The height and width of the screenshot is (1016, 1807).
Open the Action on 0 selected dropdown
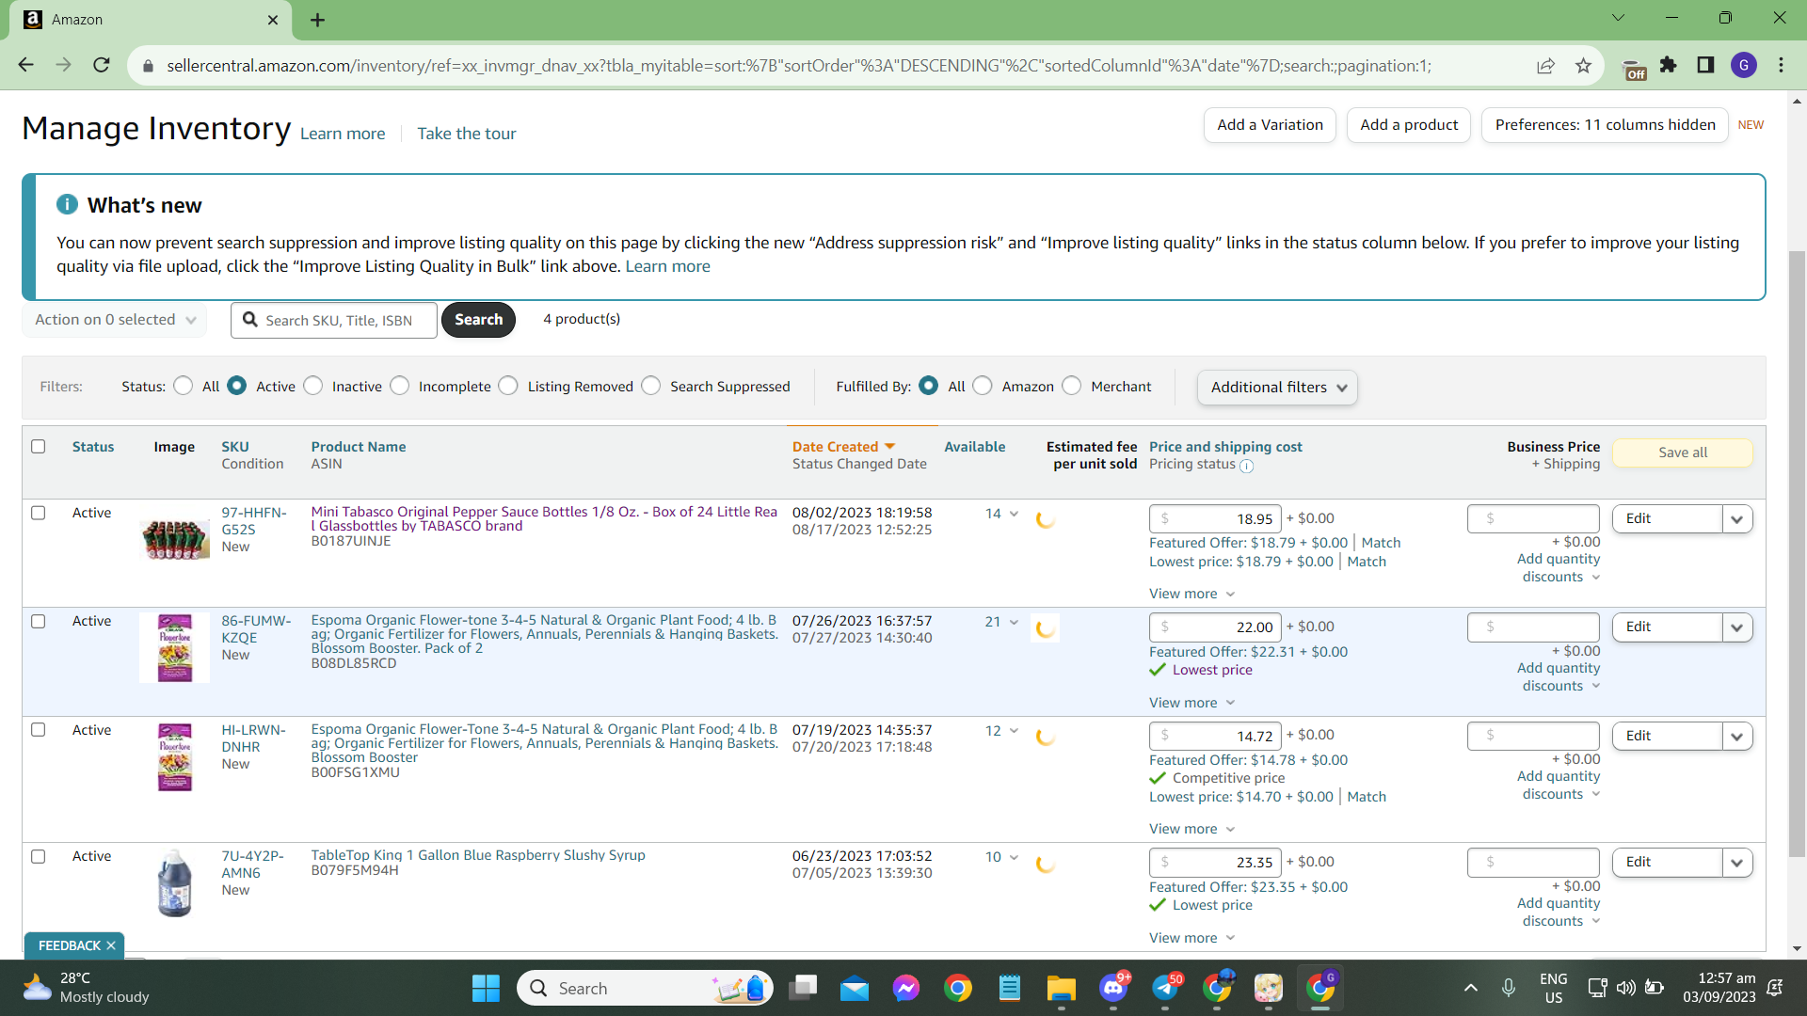tap(115, 320)
